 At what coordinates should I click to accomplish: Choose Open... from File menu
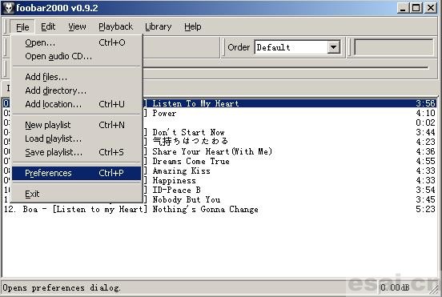pos(76,42)
